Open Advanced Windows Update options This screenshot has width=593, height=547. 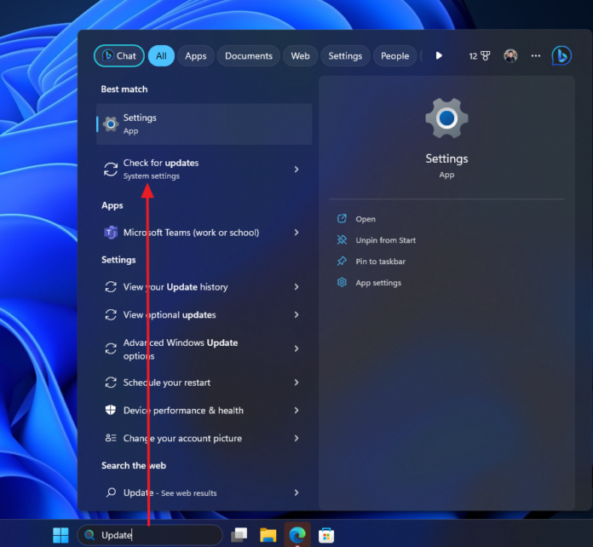click(x=204, y=348)
